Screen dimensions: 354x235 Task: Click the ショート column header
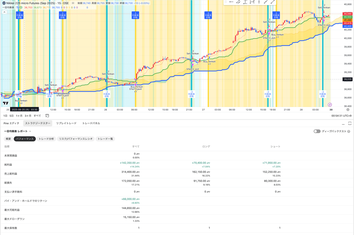276,146
